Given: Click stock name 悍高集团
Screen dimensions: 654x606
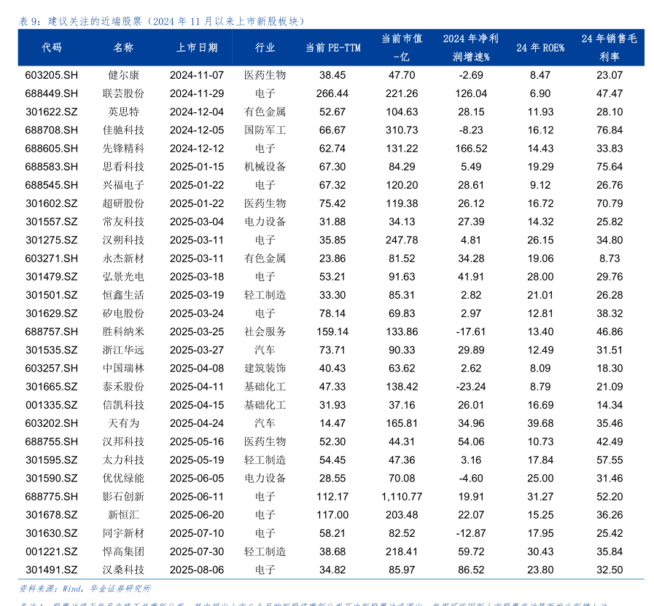Looking at the screenshot, I should click(123, 552).
